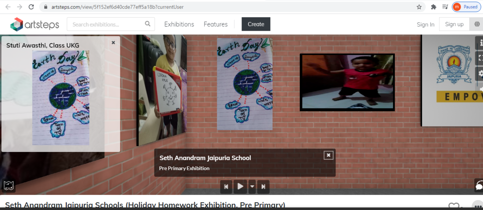Play the guided tour

tap(240, 186)
